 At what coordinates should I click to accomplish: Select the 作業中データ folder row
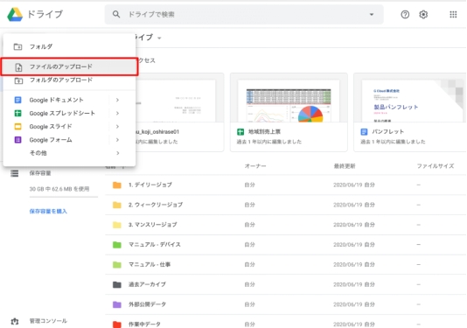click(286, 322)
